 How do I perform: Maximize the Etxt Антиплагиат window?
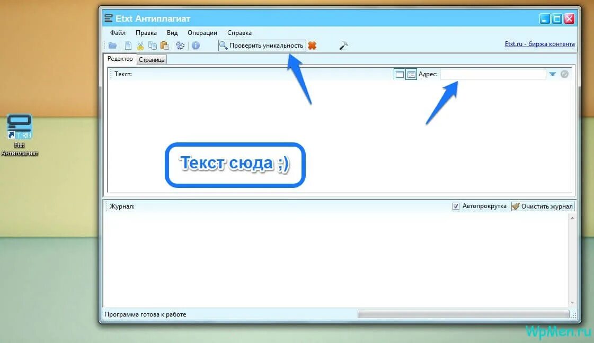[557, 19]
